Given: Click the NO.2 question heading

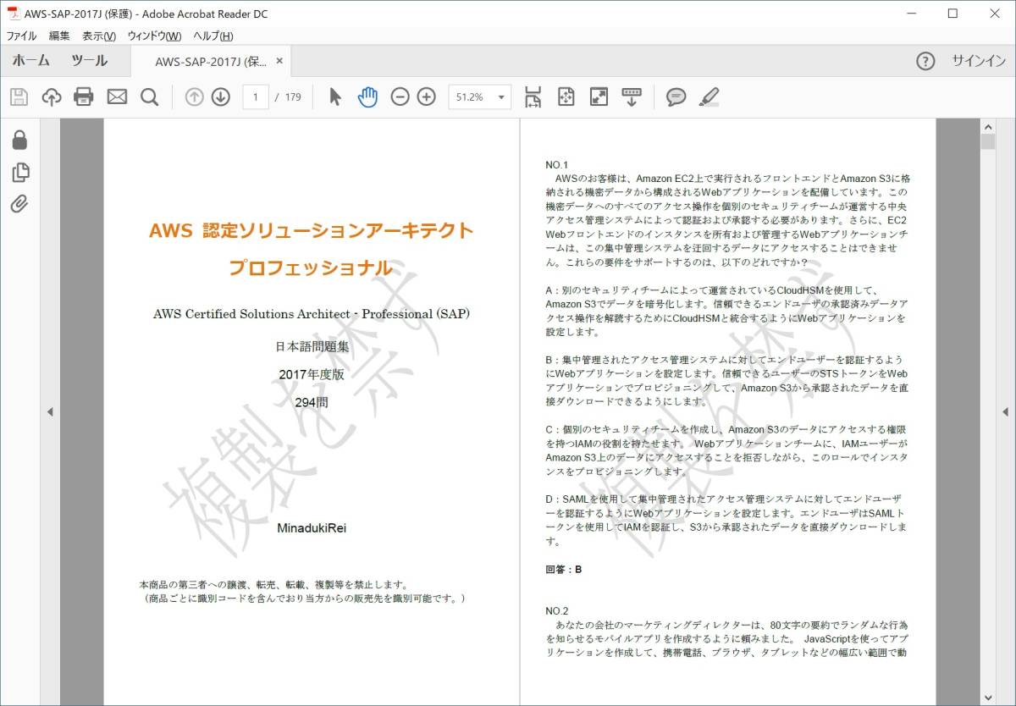Looking at the screenshot, I should (x=556, y=611).
